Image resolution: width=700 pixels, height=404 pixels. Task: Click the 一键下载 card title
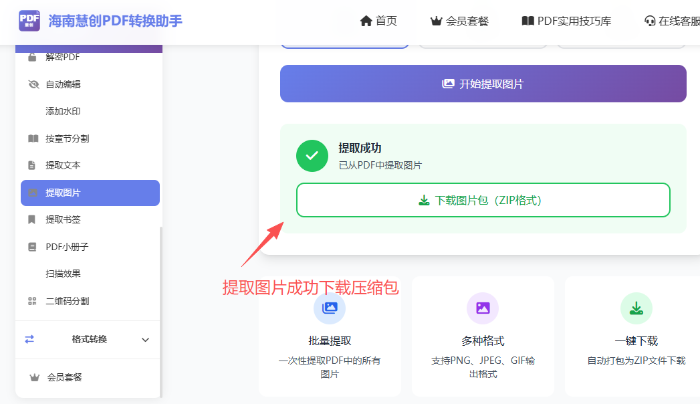(636, 341)
